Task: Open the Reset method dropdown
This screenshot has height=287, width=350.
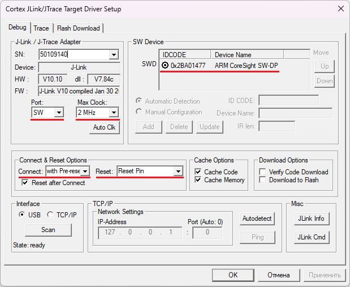Action: tap(178, 171)
